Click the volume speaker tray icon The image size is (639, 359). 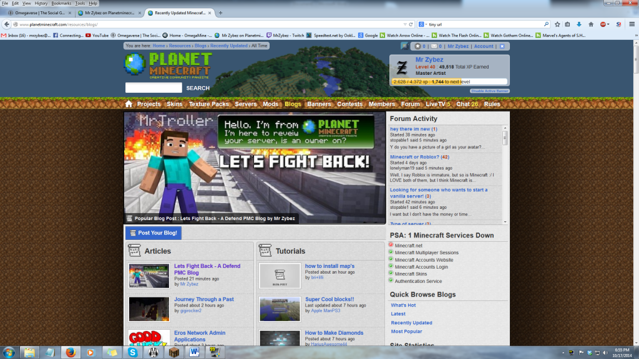click(x=605, y=353)
